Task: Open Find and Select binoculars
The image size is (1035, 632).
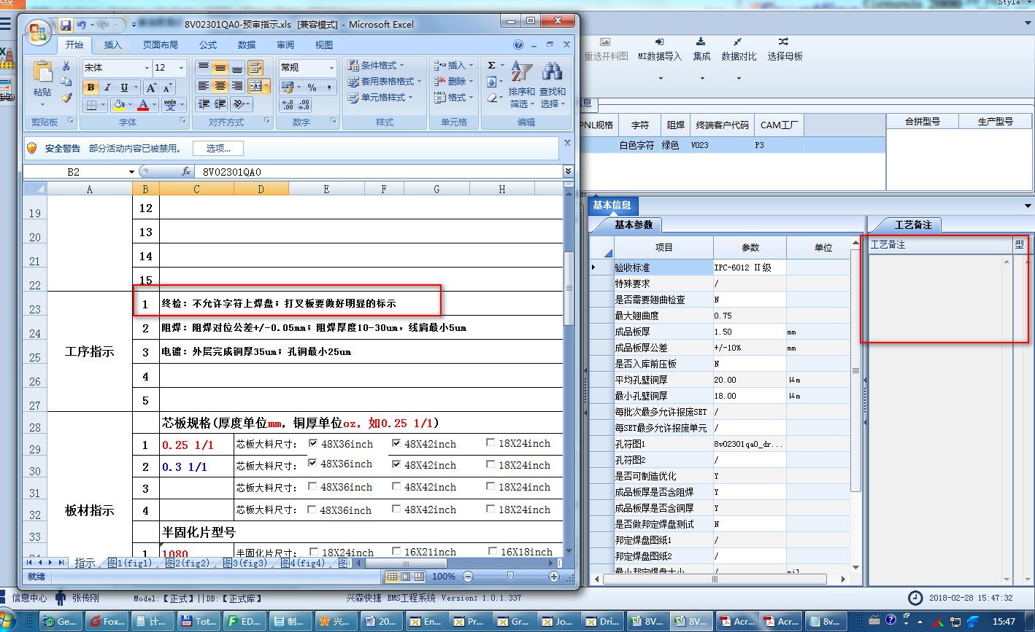Action: [553, 84]
